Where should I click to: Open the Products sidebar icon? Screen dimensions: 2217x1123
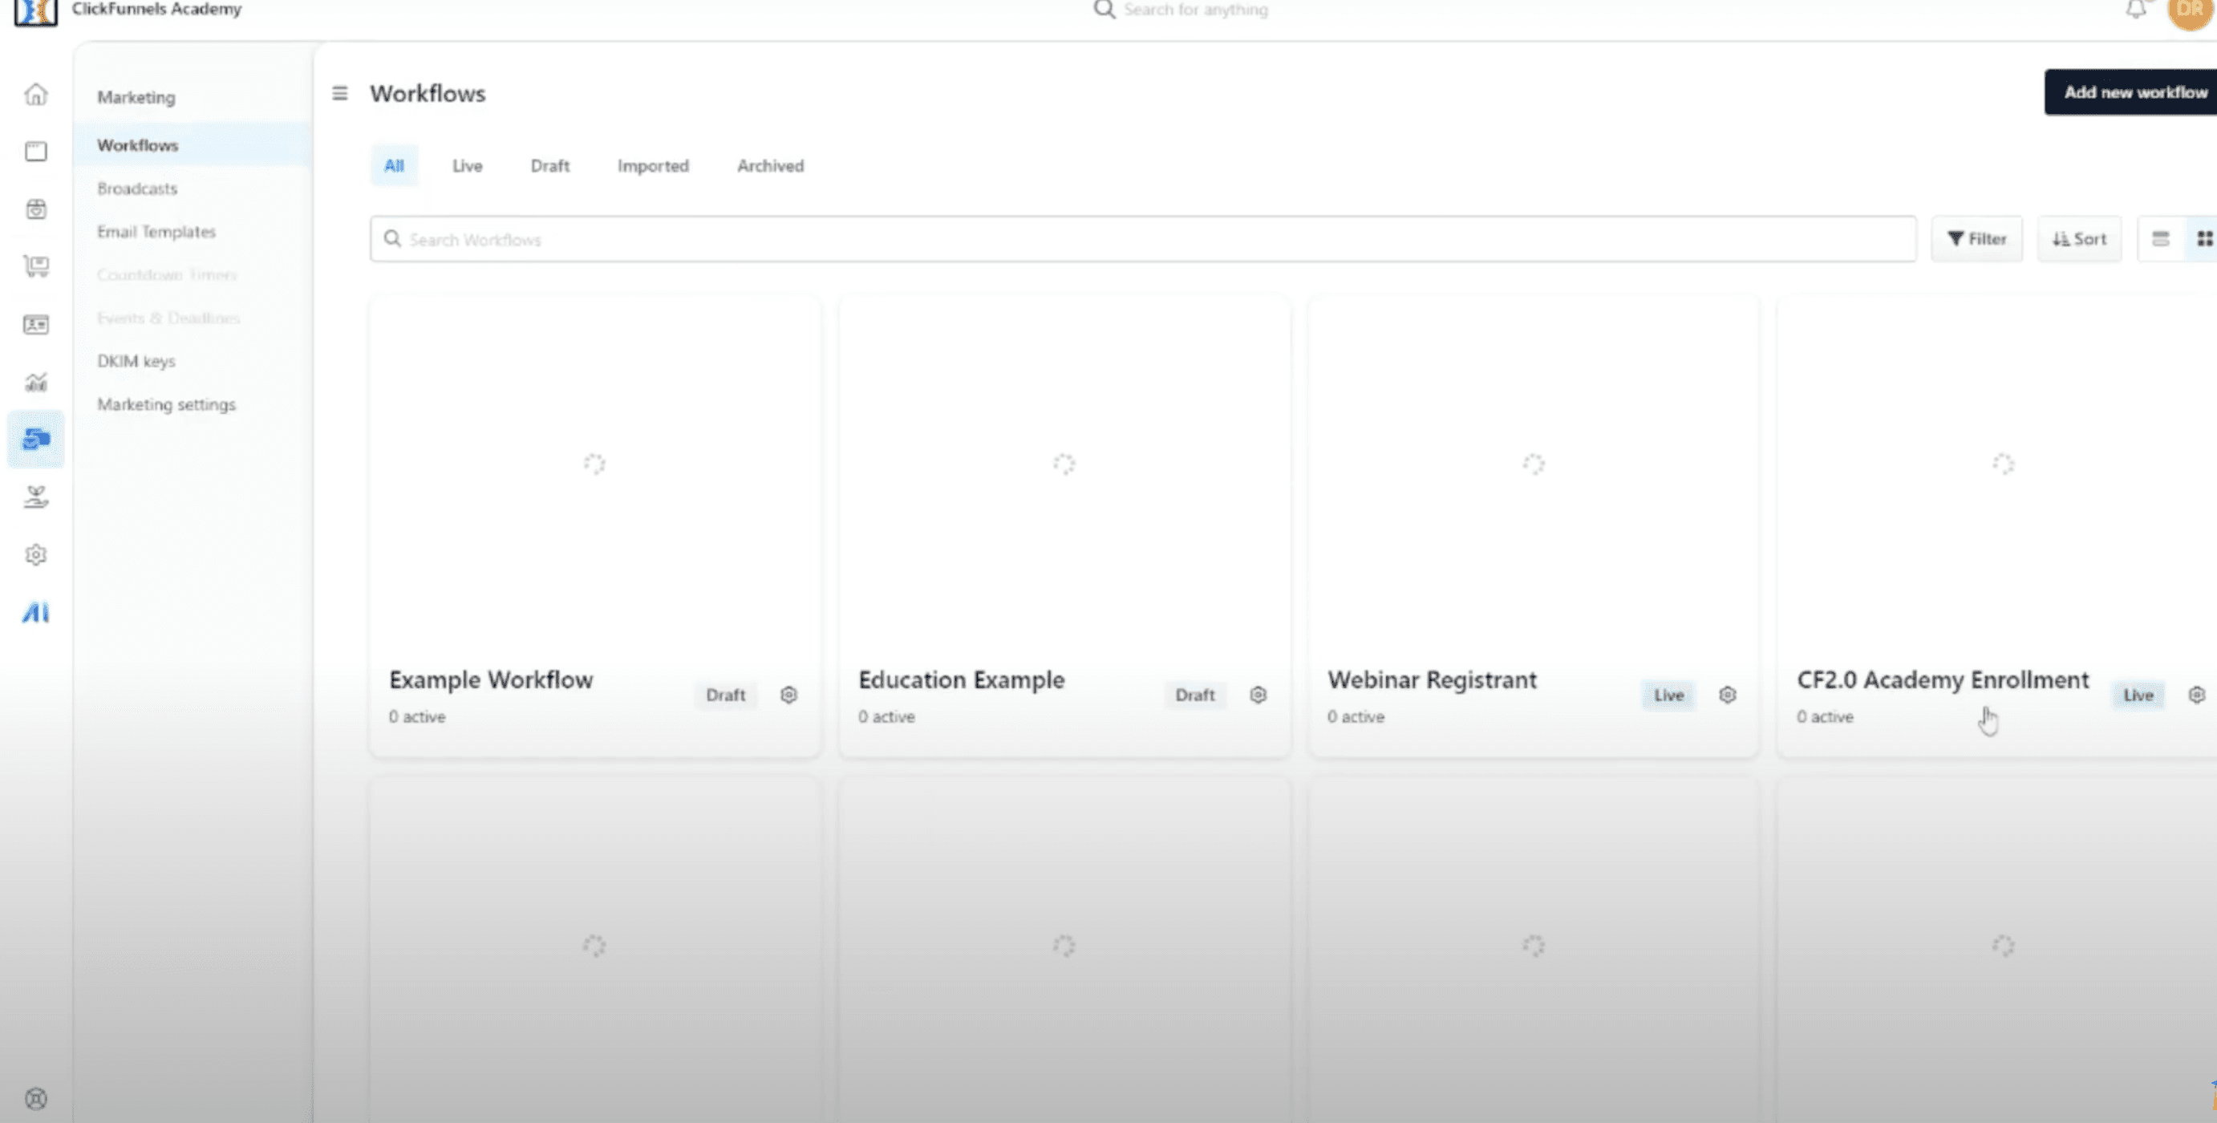(x=35, y=209)
